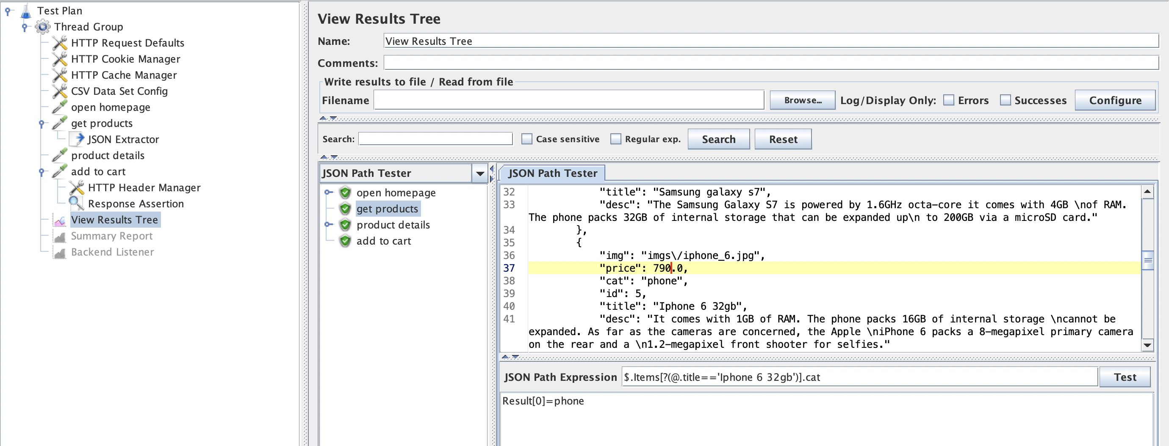
Task: Click the Response Assertion magnifier icon
Action: tap(77, 204)
